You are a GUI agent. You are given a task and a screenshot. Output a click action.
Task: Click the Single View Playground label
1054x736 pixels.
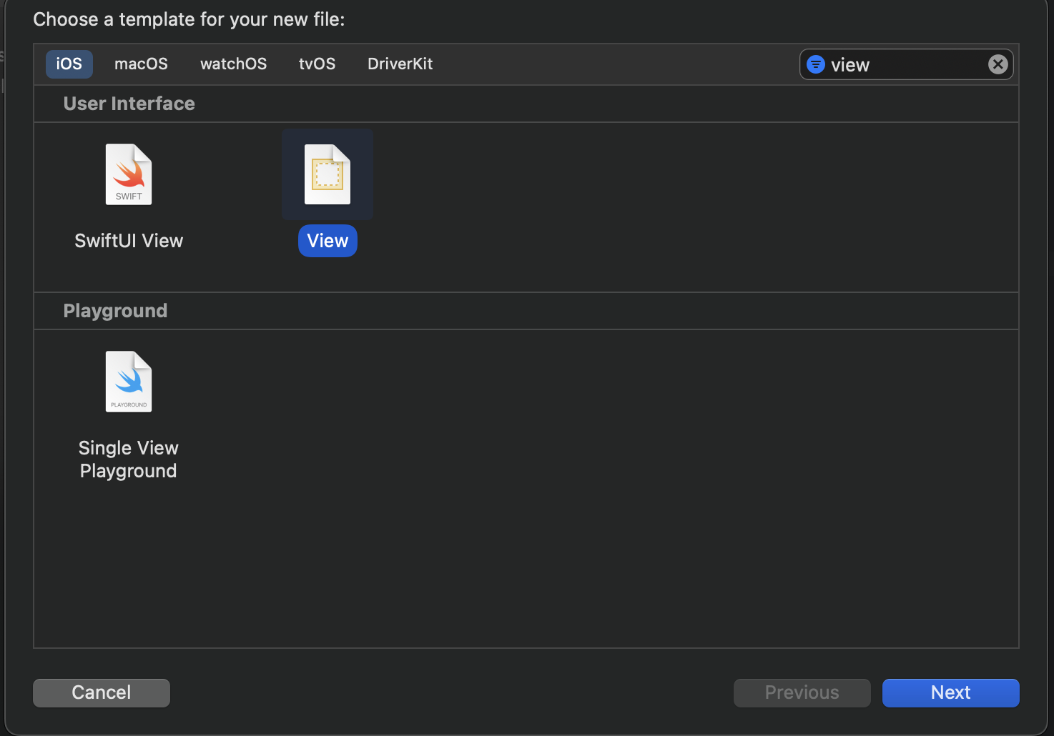(129, 459)
